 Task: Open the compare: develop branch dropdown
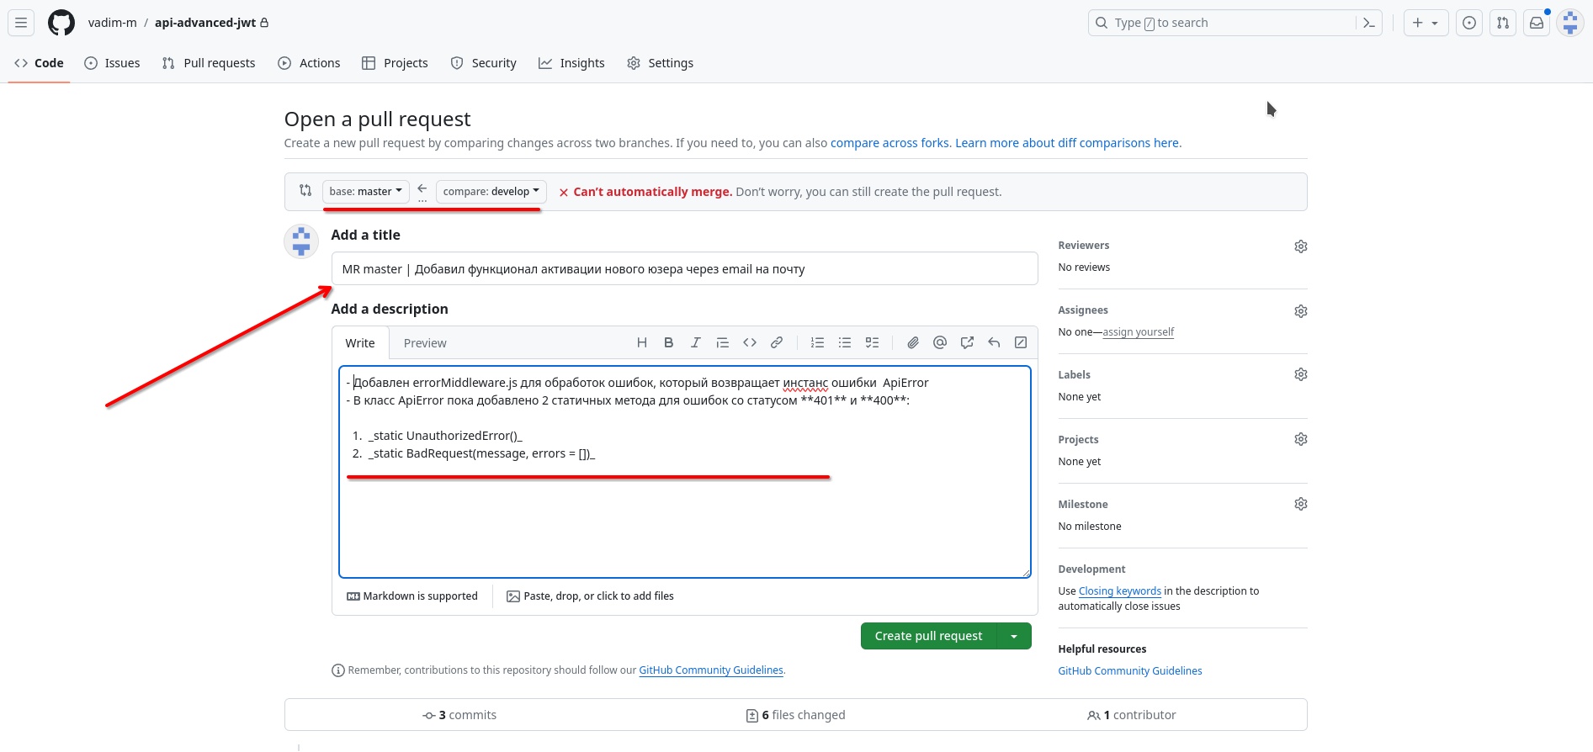(491, 192)
